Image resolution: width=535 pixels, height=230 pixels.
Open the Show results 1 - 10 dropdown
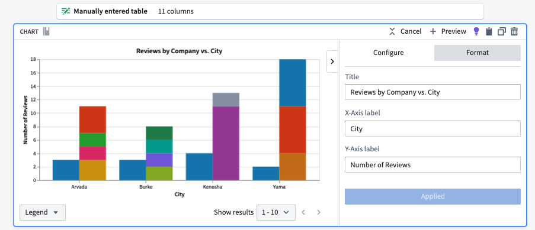tap(276, 212)
